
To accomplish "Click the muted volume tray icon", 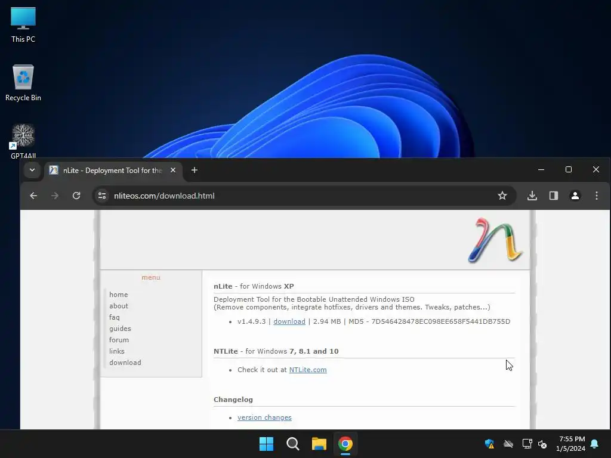I will tap(542, 444).
